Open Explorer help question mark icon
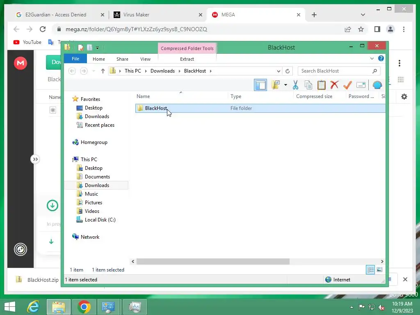 click(x=381, y=58)
